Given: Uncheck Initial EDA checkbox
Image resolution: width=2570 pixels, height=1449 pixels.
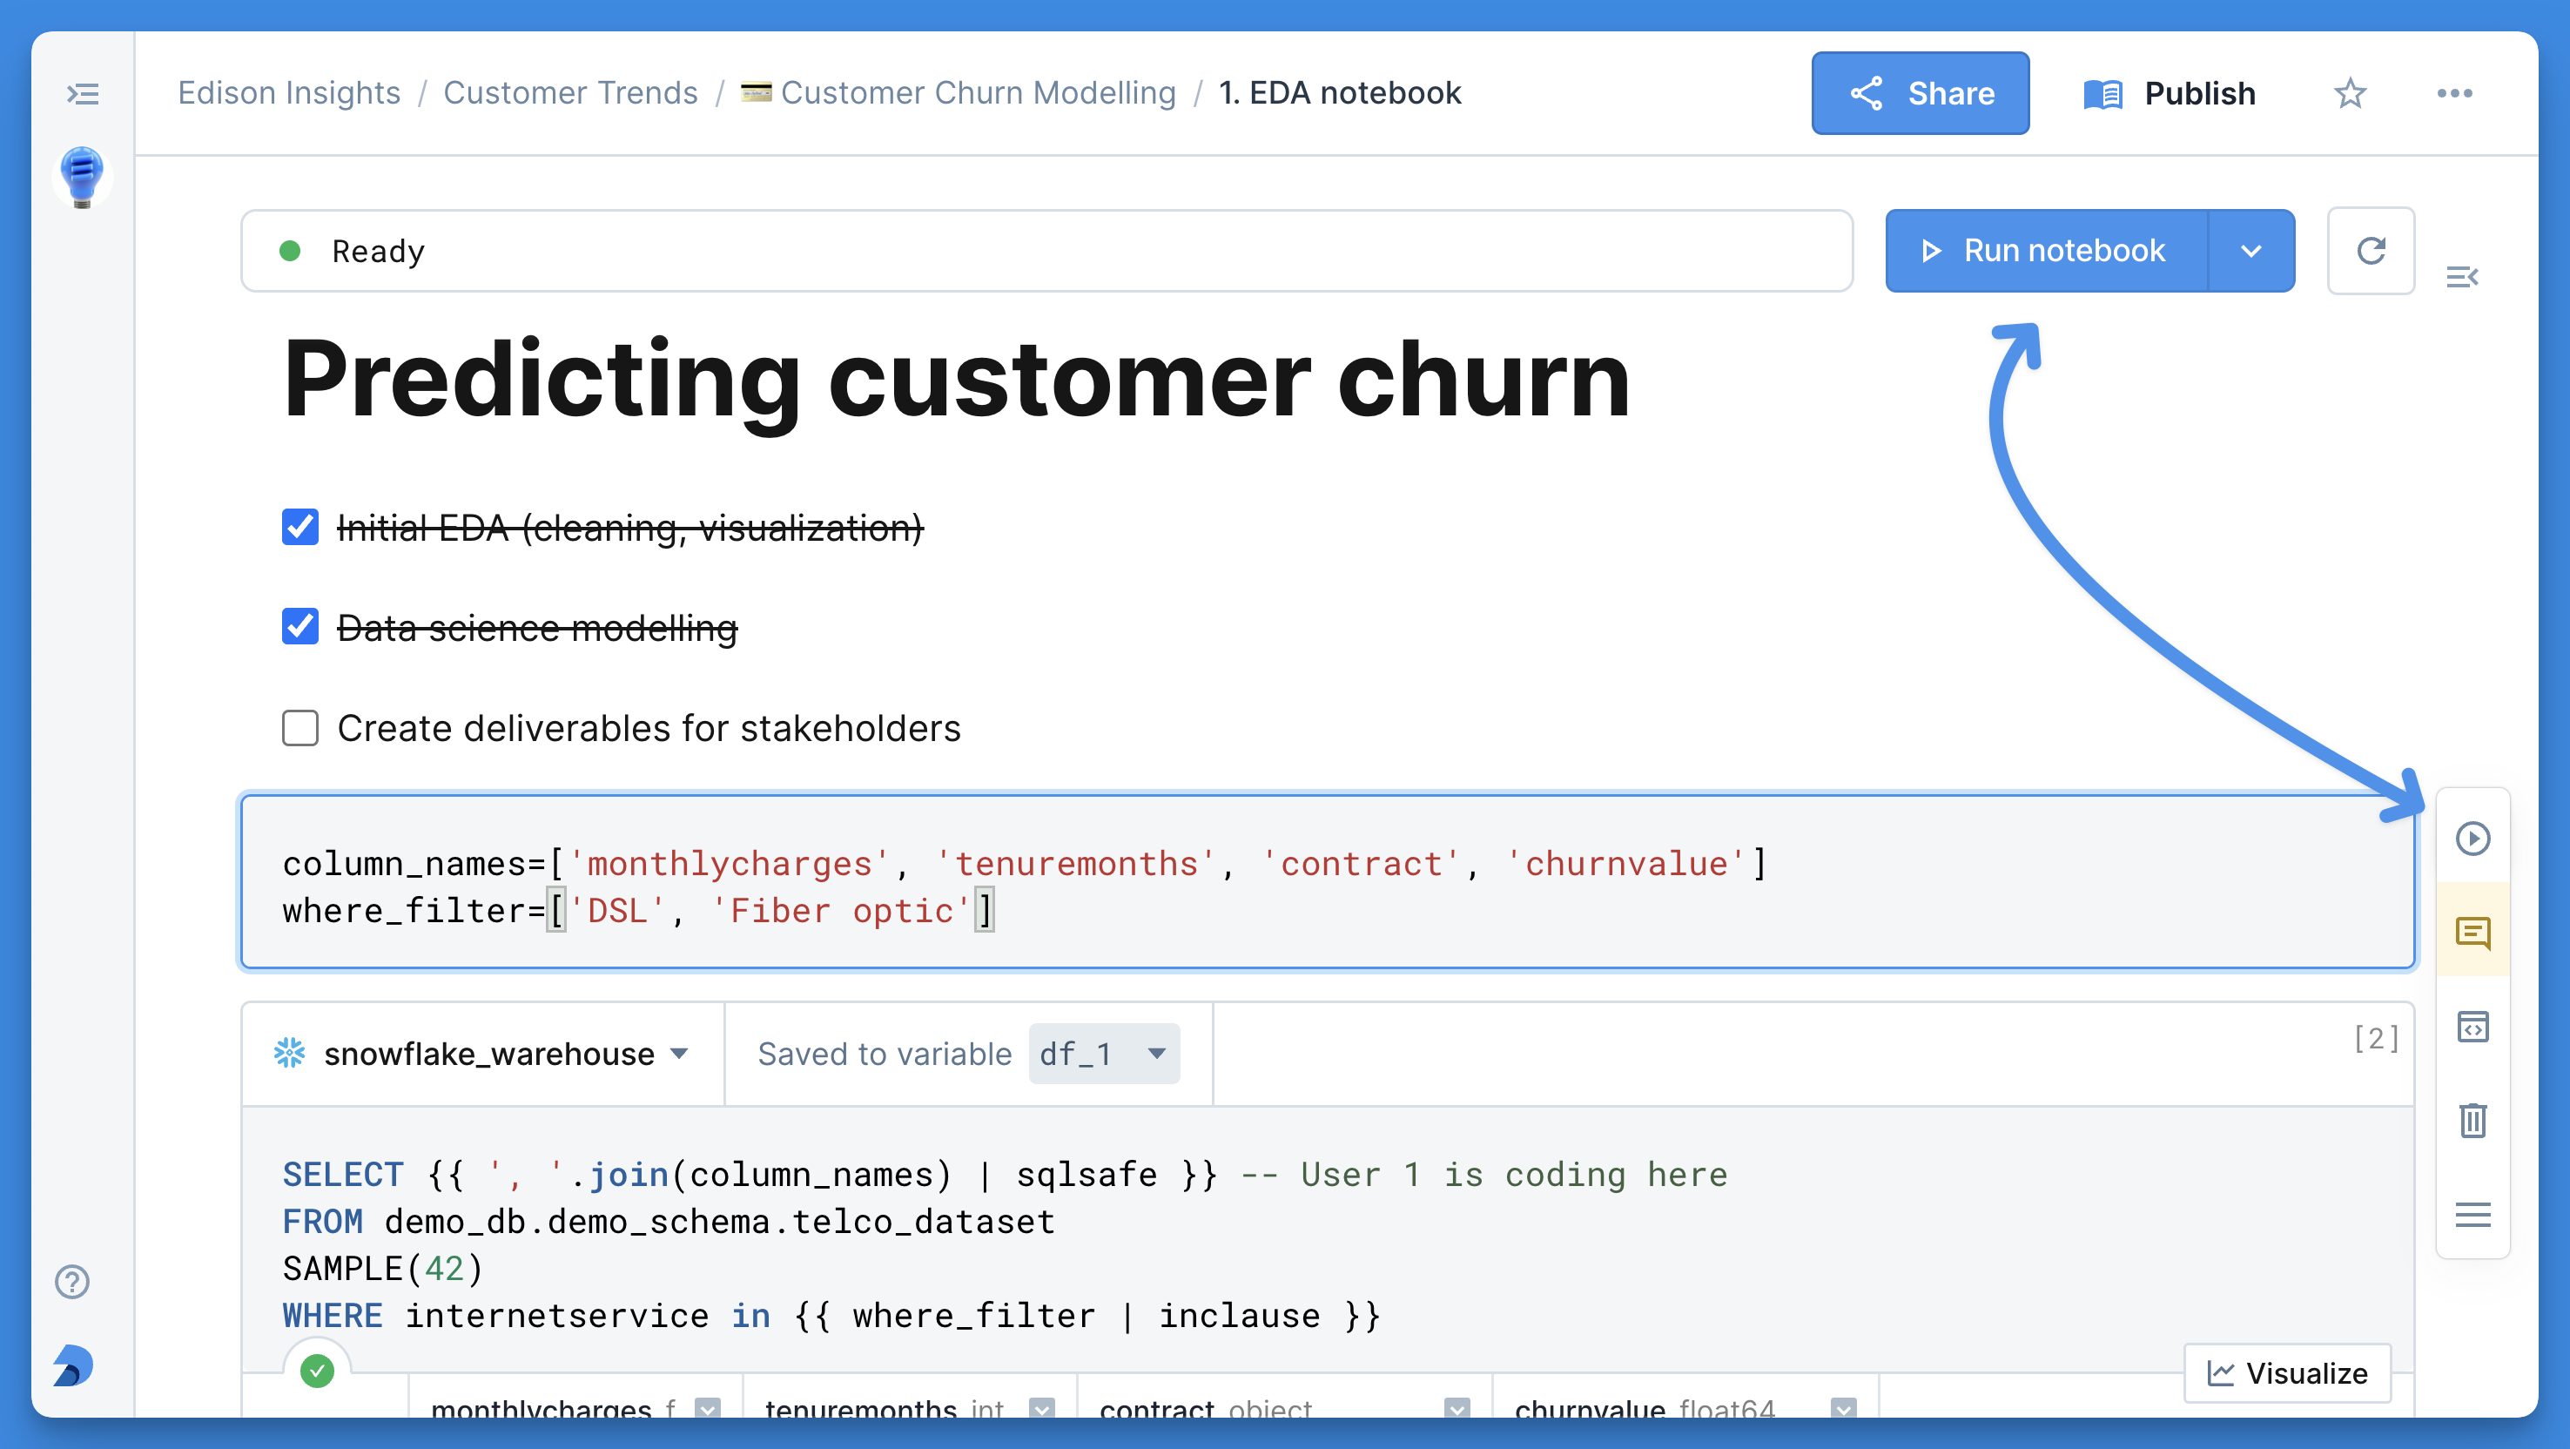Looking at the screenshot, I should (299, 527).
